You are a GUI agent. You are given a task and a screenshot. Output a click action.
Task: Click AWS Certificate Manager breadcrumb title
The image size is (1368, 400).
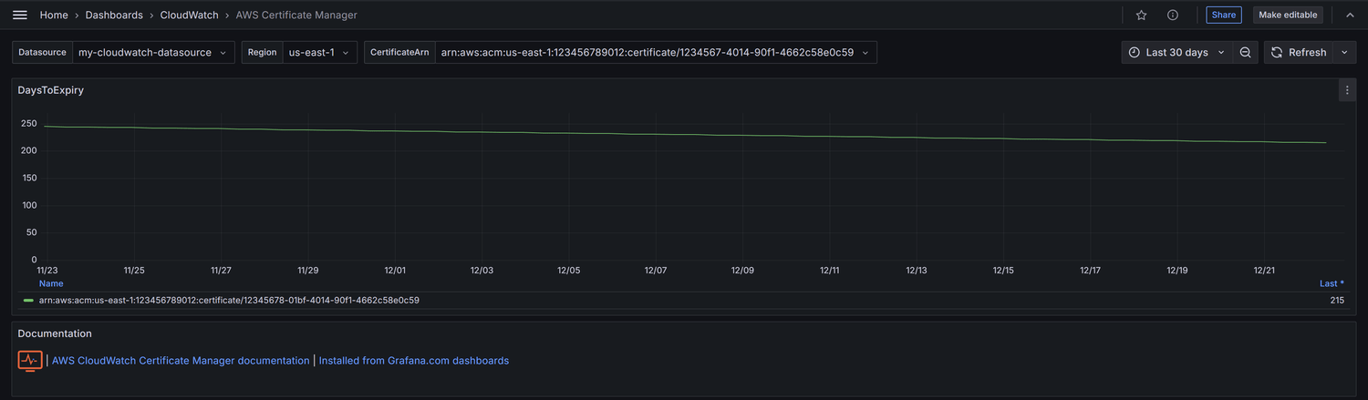tap(296, 15)
